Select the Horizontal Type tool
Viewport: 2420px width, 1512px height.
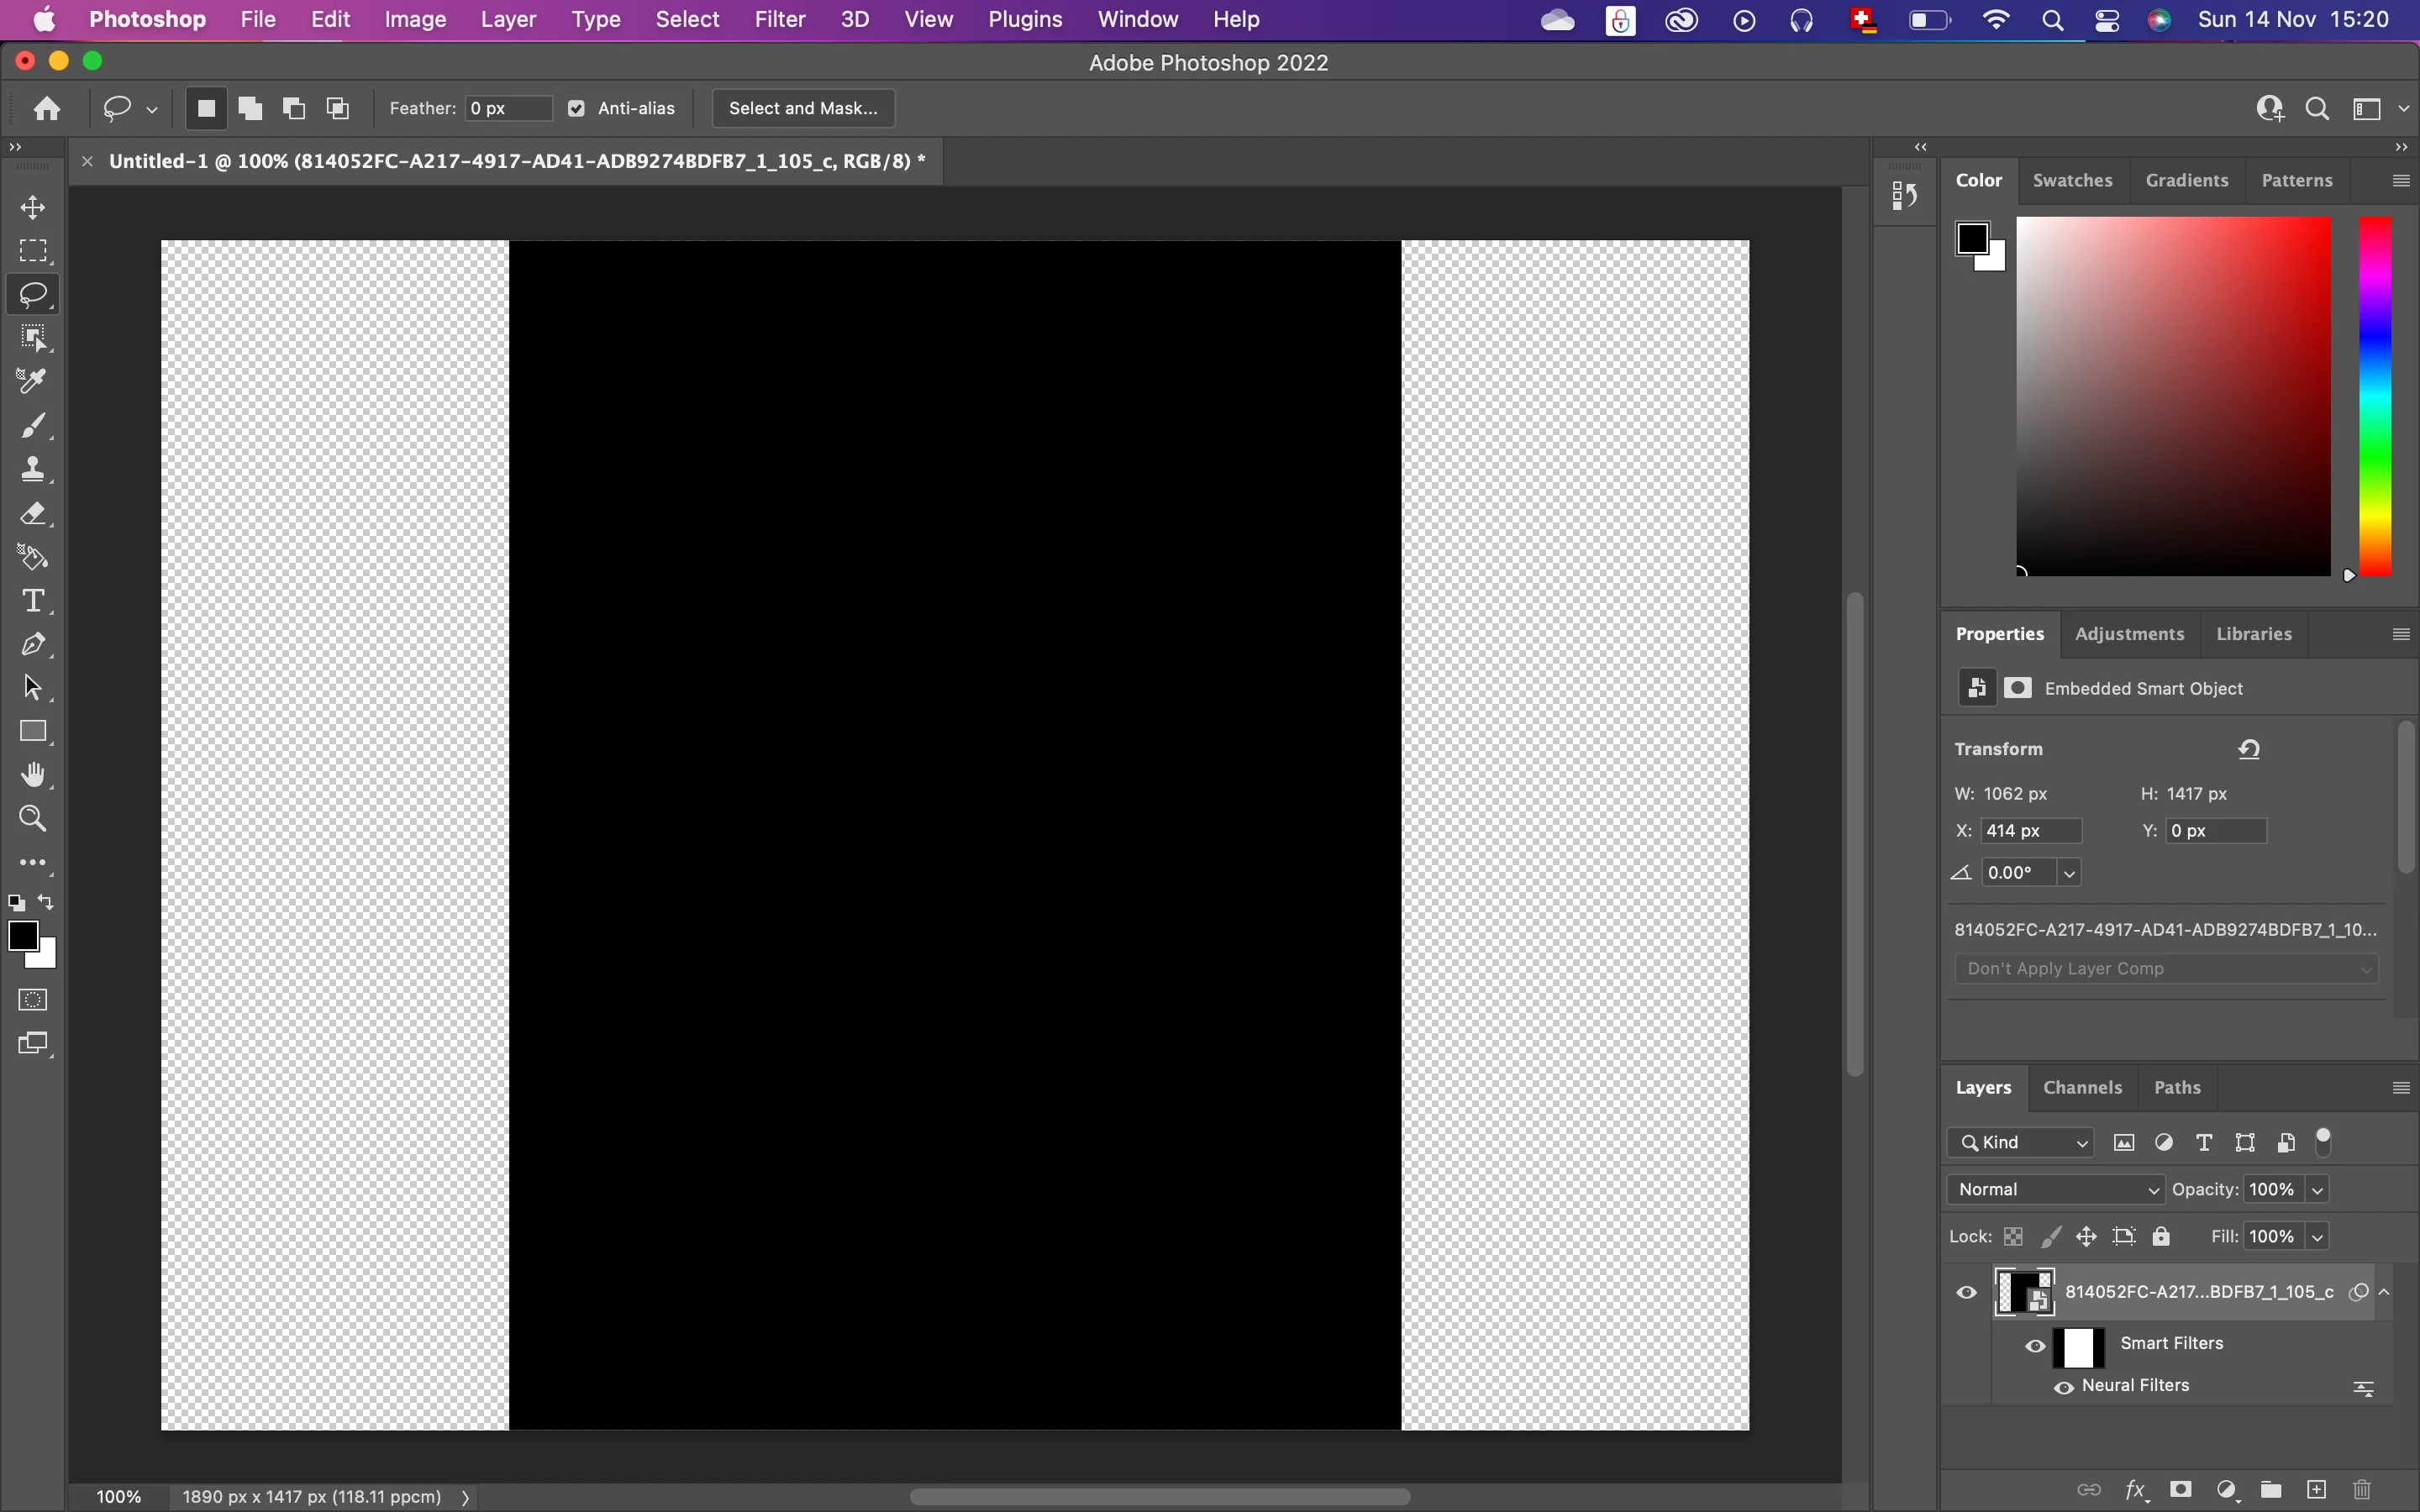[33, 601]
